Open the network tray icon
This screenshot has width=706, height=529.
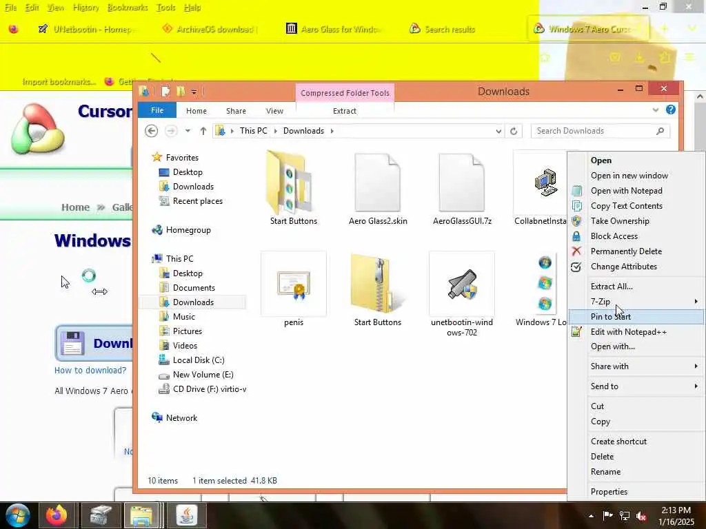(x=625, y=516)
